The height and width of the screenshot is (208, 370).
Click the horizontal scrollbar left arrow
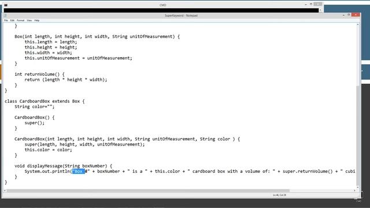coord(5,191)
